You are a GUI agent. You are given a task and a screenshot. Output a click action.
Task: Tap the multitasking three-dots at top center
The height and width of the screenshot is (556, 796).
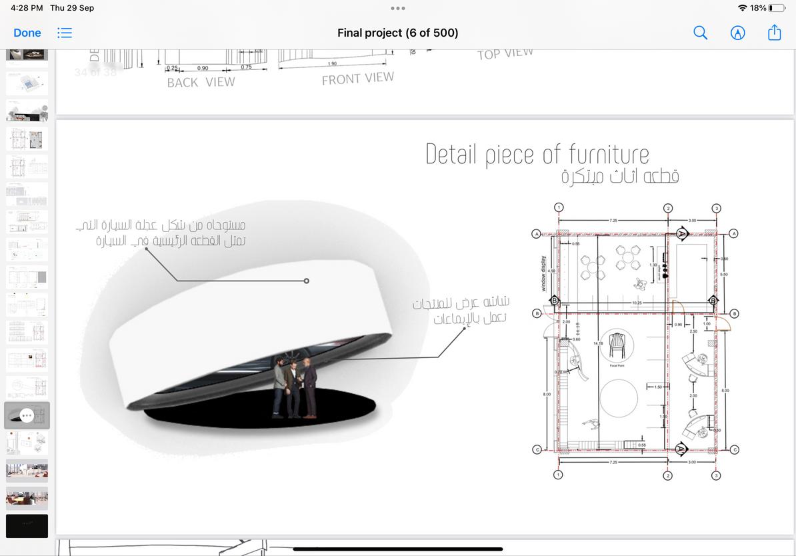[x=398, y=8]
